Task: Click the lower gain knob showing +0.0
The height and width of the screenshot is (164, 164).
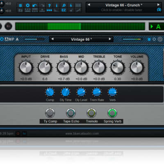Action: pyautogui.click(x=2, y=11)
